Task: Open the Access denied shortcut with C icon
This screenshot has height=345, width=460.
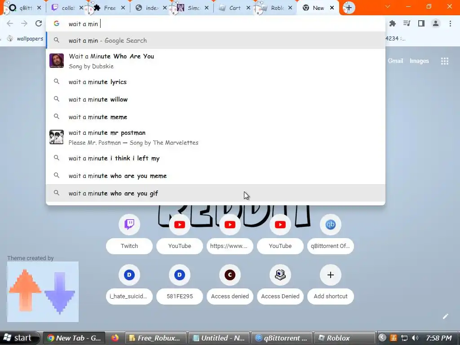Action: click(230, 275)
